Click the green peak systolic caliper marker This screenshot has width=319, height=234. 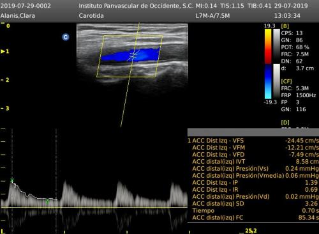click(x=12, y=181)
